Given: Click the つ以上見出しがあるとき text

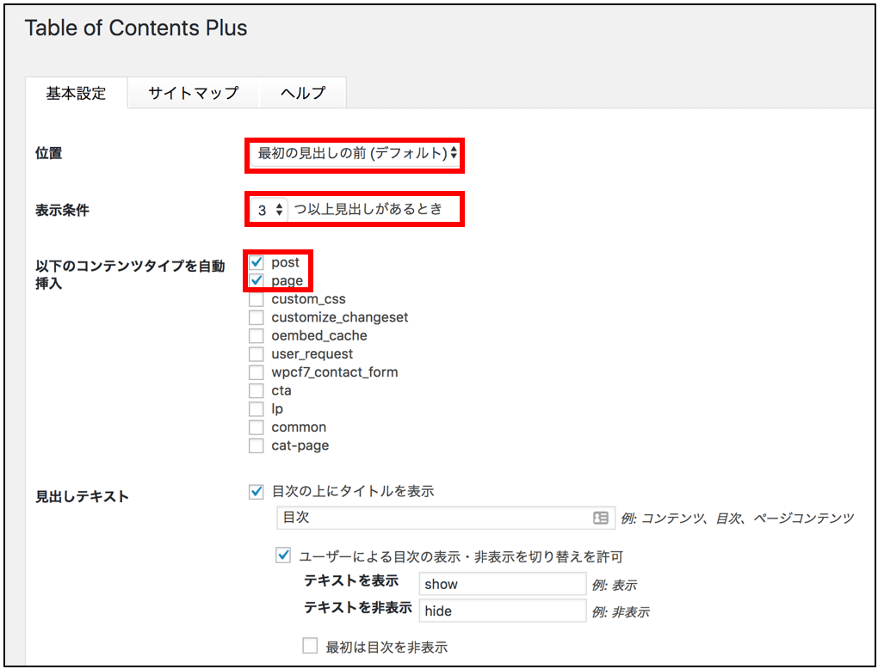Looking at the screenshot, I should point(368,210).
